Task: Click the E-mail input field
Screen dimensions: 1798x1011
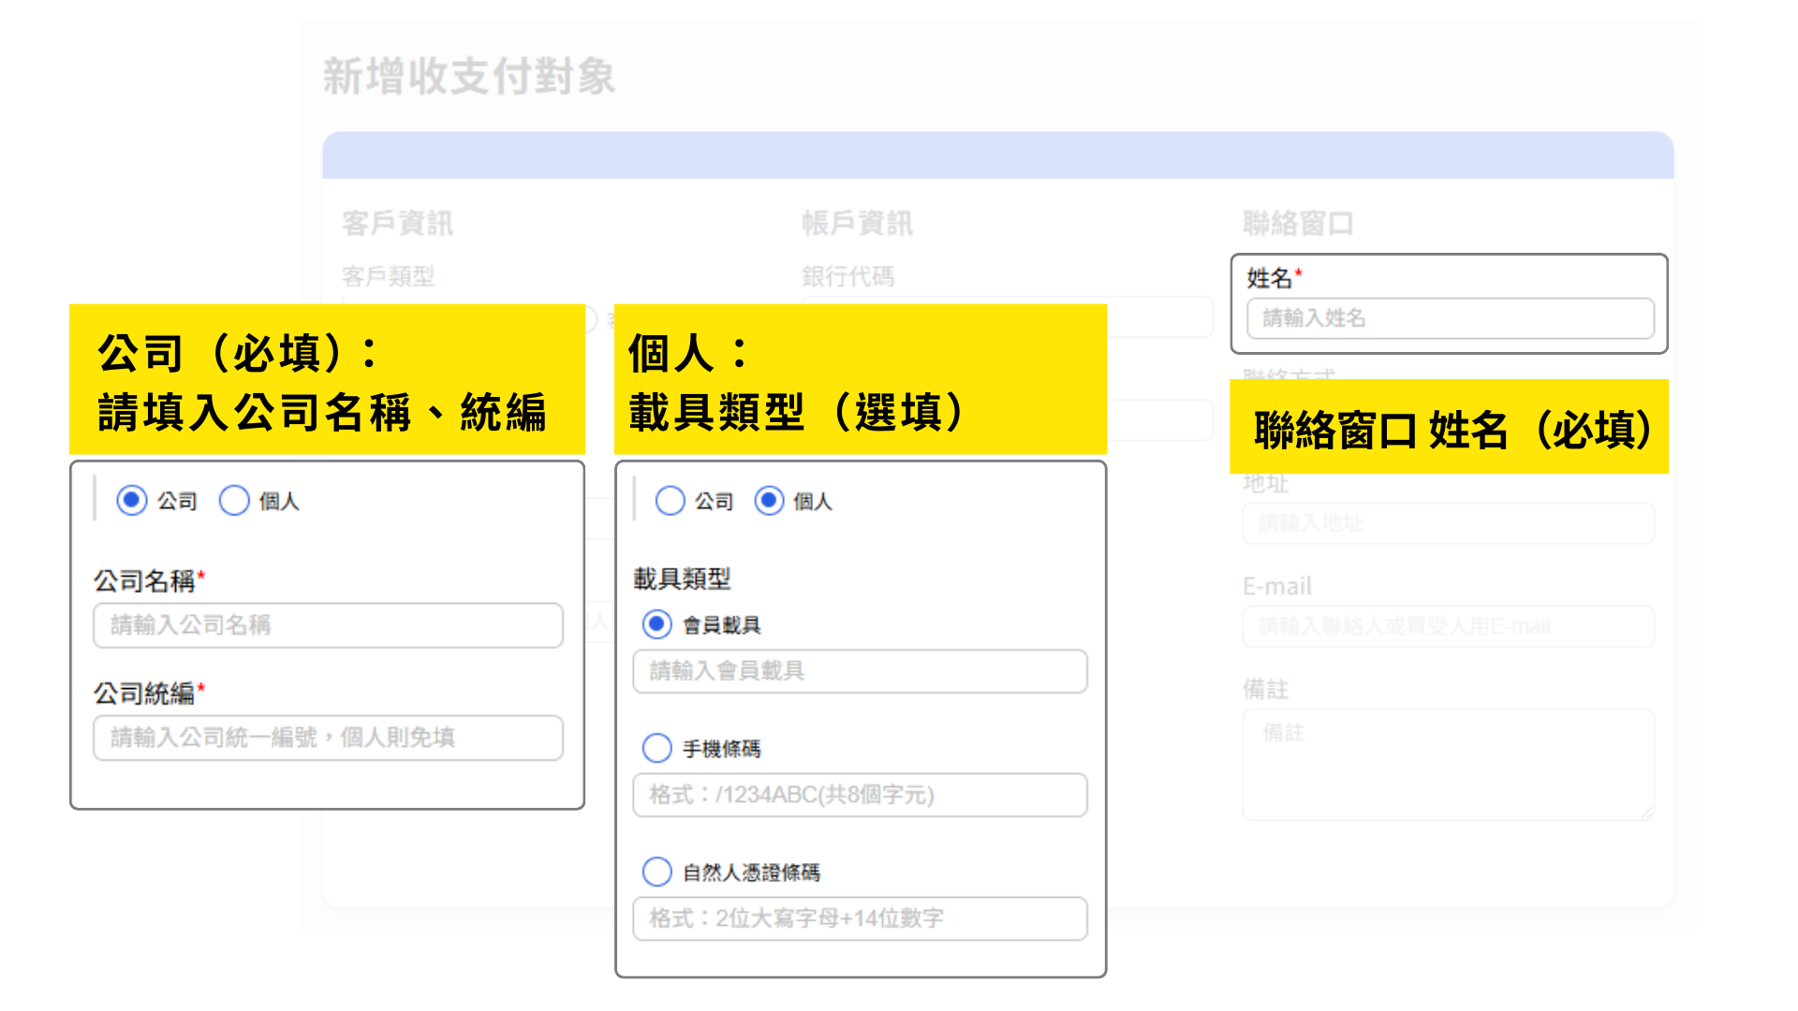Action: (x=1448, y=626)
